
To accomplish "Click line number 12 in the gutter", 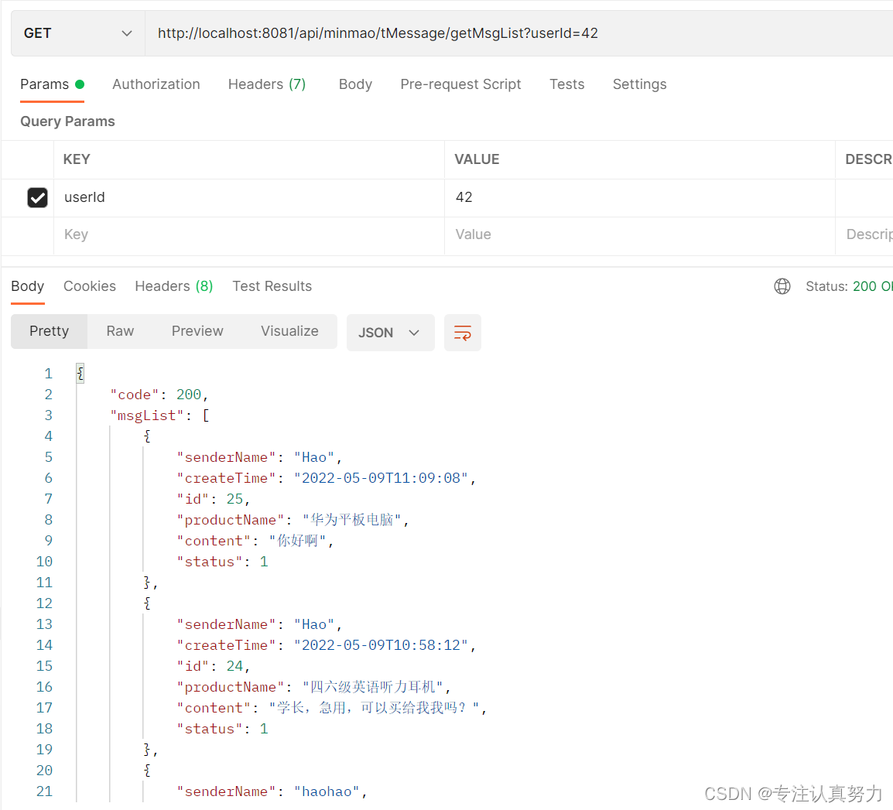I will point(44,603).
